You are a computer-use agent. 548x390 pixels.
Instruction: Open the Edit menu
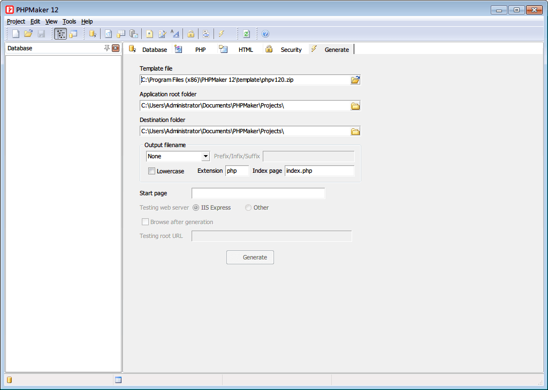pyautogui.click(x=35, y=21)
